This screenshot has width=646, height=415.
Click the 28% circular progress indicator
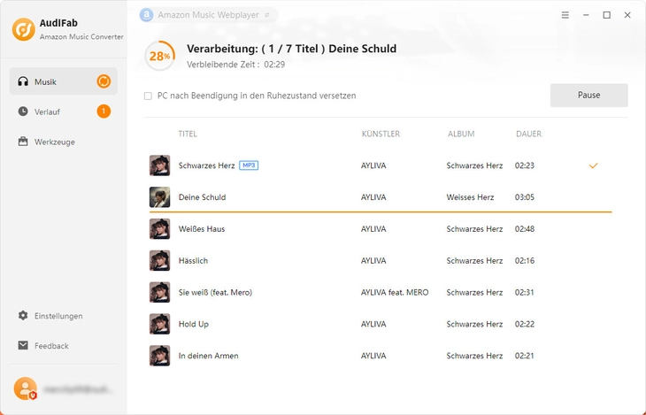[x=160, y=56]
